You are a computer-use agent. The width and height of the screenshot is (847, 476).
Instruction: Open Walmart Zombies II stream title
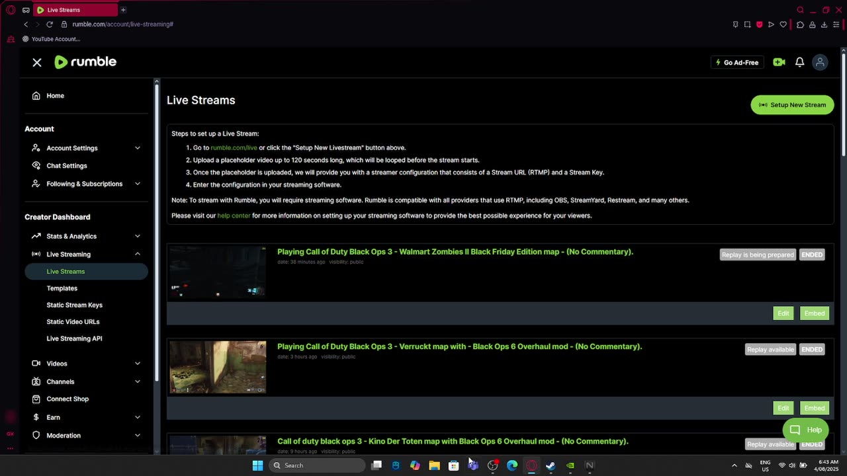[455, 252]
